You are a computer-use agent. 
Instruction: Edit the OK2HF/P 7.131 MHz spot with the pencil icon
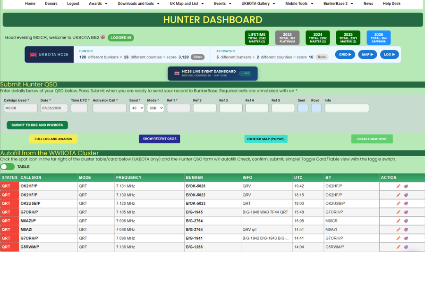(398, 186)
